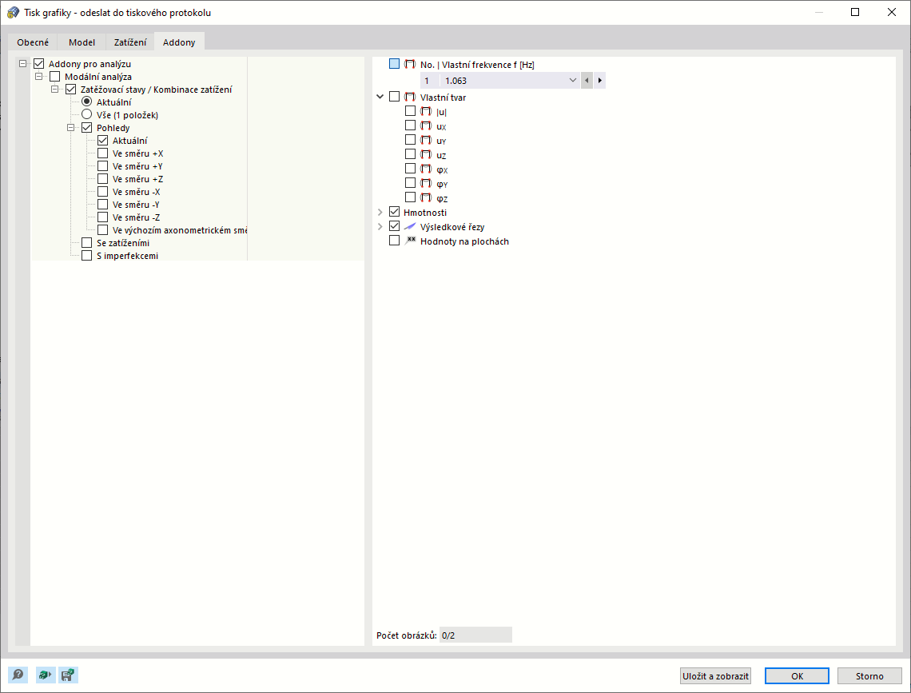Click the icon beside φZ entry
911x693 pixels.
coord(426,197)
